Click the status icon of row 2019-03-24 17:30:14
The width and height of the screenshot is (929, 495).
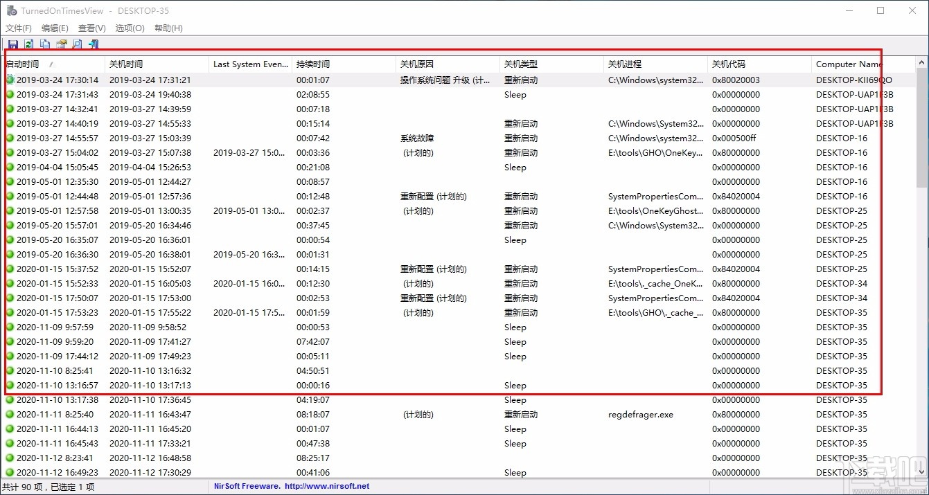coord(10,80)
